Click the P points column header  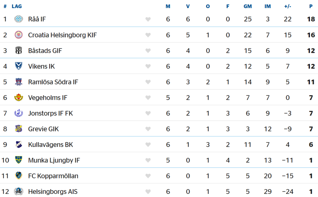(311, 6)
